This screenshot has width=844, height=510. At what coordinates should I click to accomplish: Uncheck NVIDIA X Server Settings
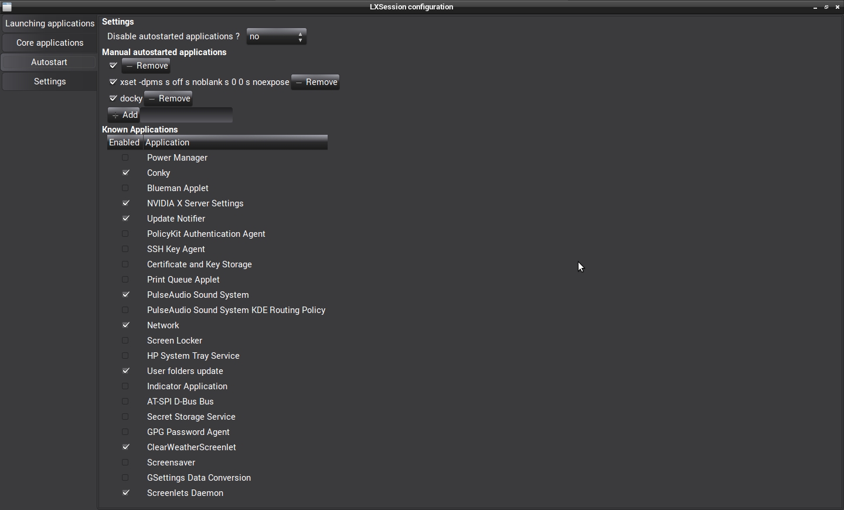[125, 203]
